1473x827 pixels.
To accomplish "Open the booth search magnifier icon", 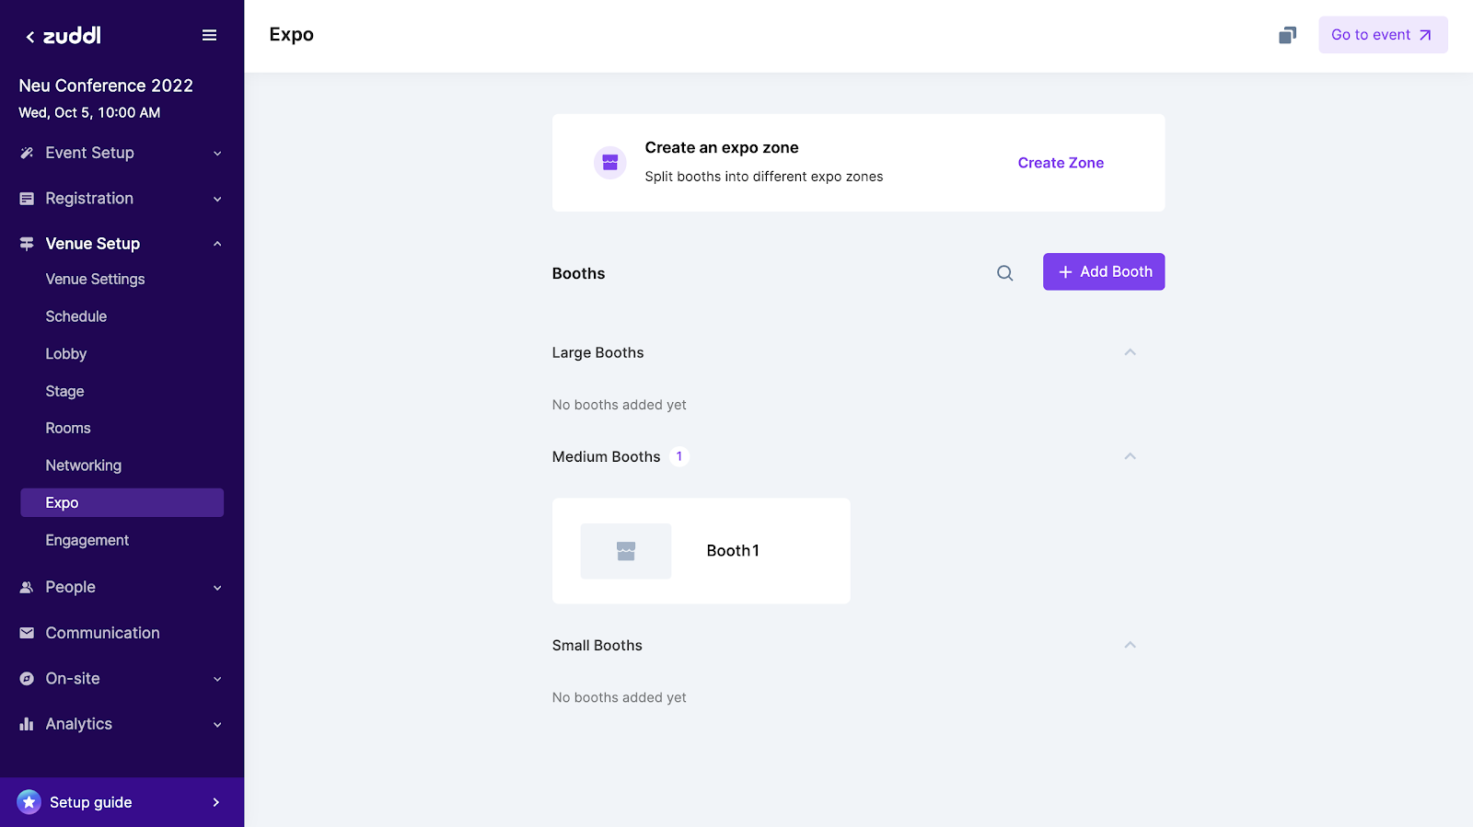I will coord(1004,273).
